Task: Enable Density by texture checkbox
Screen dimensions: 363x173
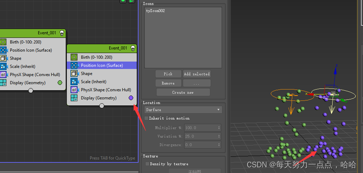Action: 147,164
